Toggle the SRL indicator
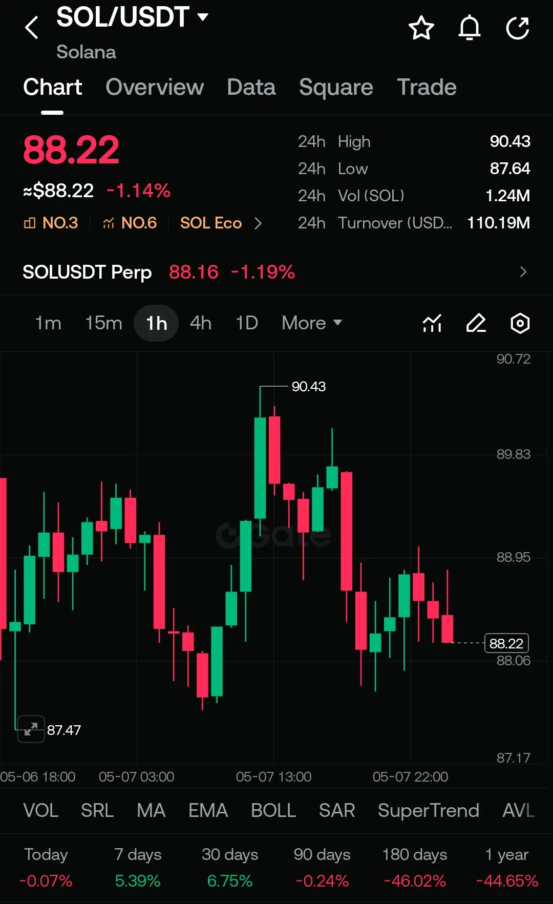 coord(97,810)
